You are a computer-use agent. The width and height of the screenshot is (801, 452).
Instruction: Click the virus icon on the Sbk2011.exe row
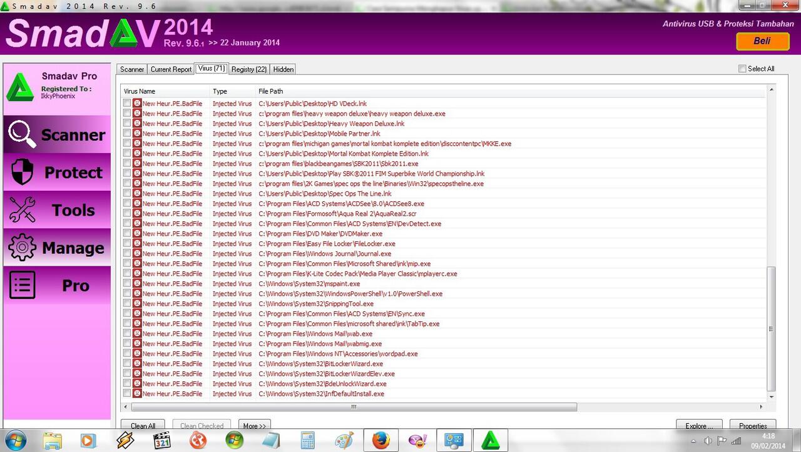click(137, 163)
